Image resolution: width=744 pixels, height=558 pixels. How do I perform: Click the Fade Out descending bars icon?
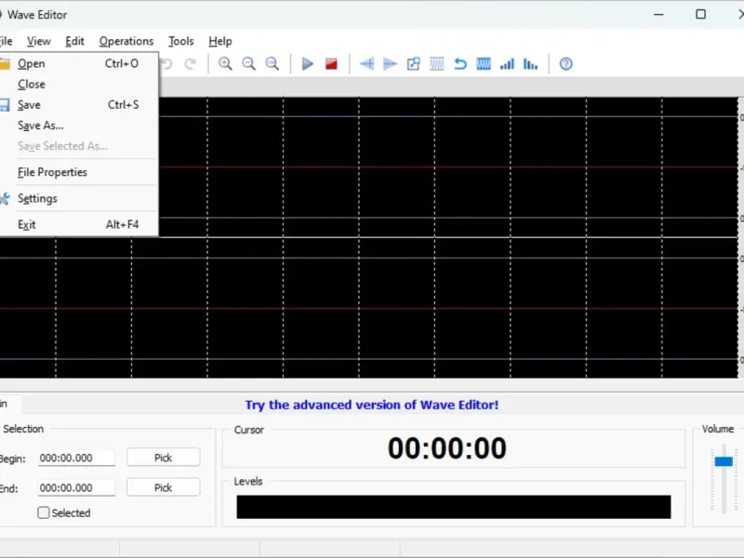(x=530, y=64)
